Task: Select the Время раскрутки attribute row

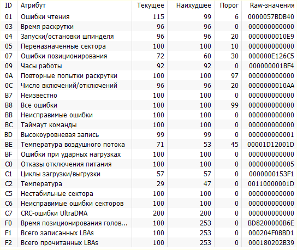Action: tap(148, 27)
